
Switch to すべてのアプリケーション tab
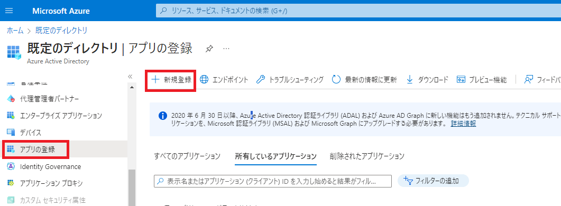[x=187, y=156]
